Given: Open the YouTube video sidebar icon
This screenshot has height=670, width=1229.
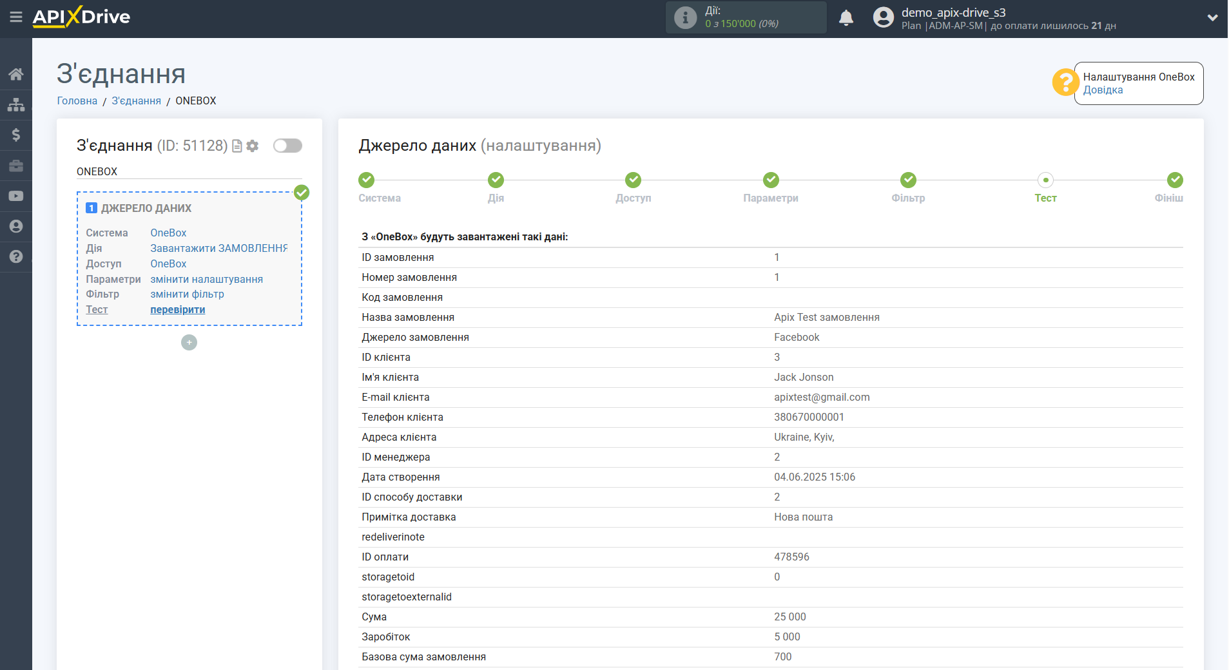Looking at the screenshot, I should [16, 196].
